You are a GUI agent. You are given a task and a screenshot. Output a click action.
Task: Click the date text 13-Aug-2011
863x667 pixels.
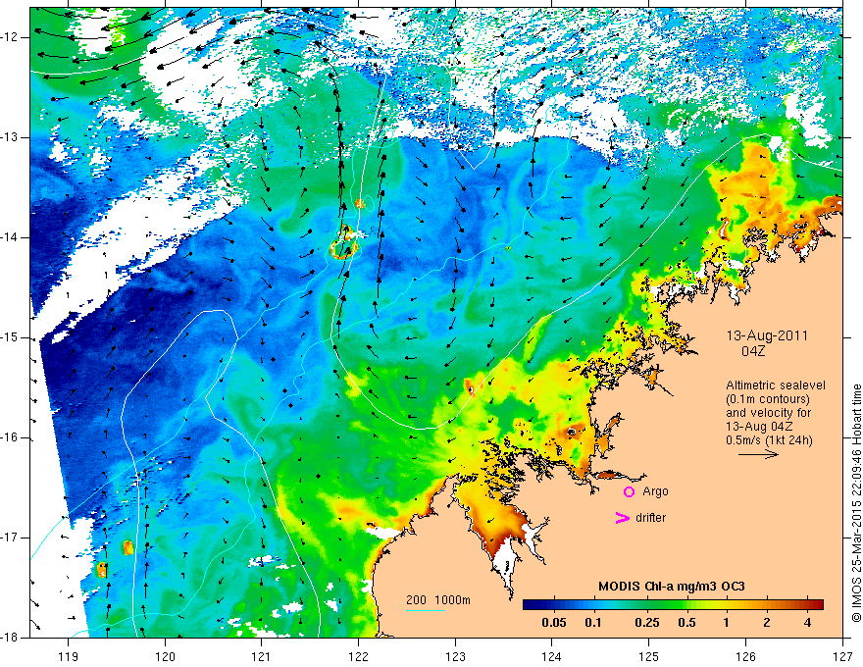[767, 335]
